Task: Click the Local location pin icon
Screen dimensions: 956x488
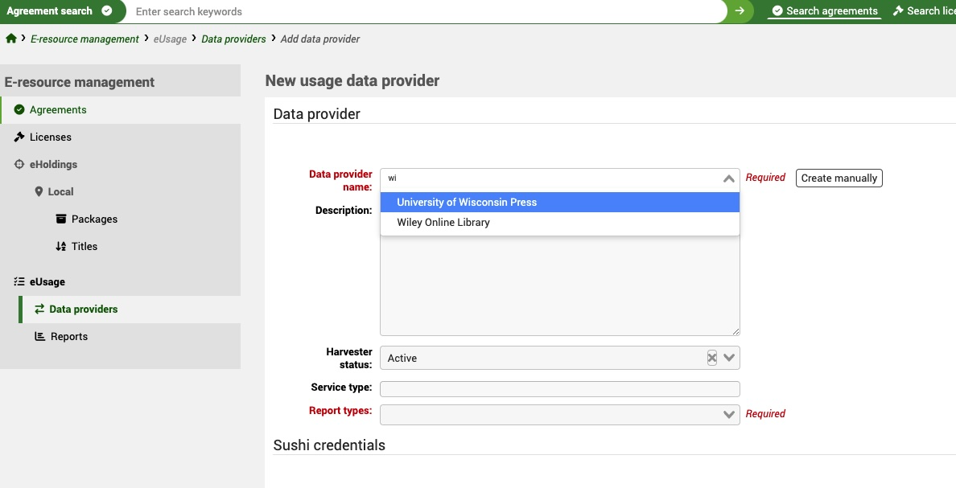Action: pos(38,191)
